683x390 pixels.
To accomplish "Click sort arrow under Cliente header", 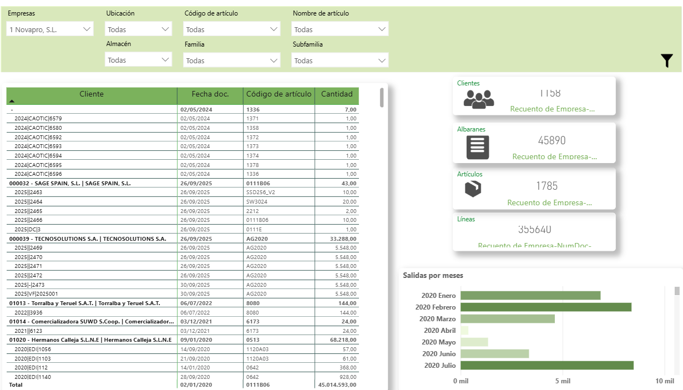I will [x=12, y=102].
